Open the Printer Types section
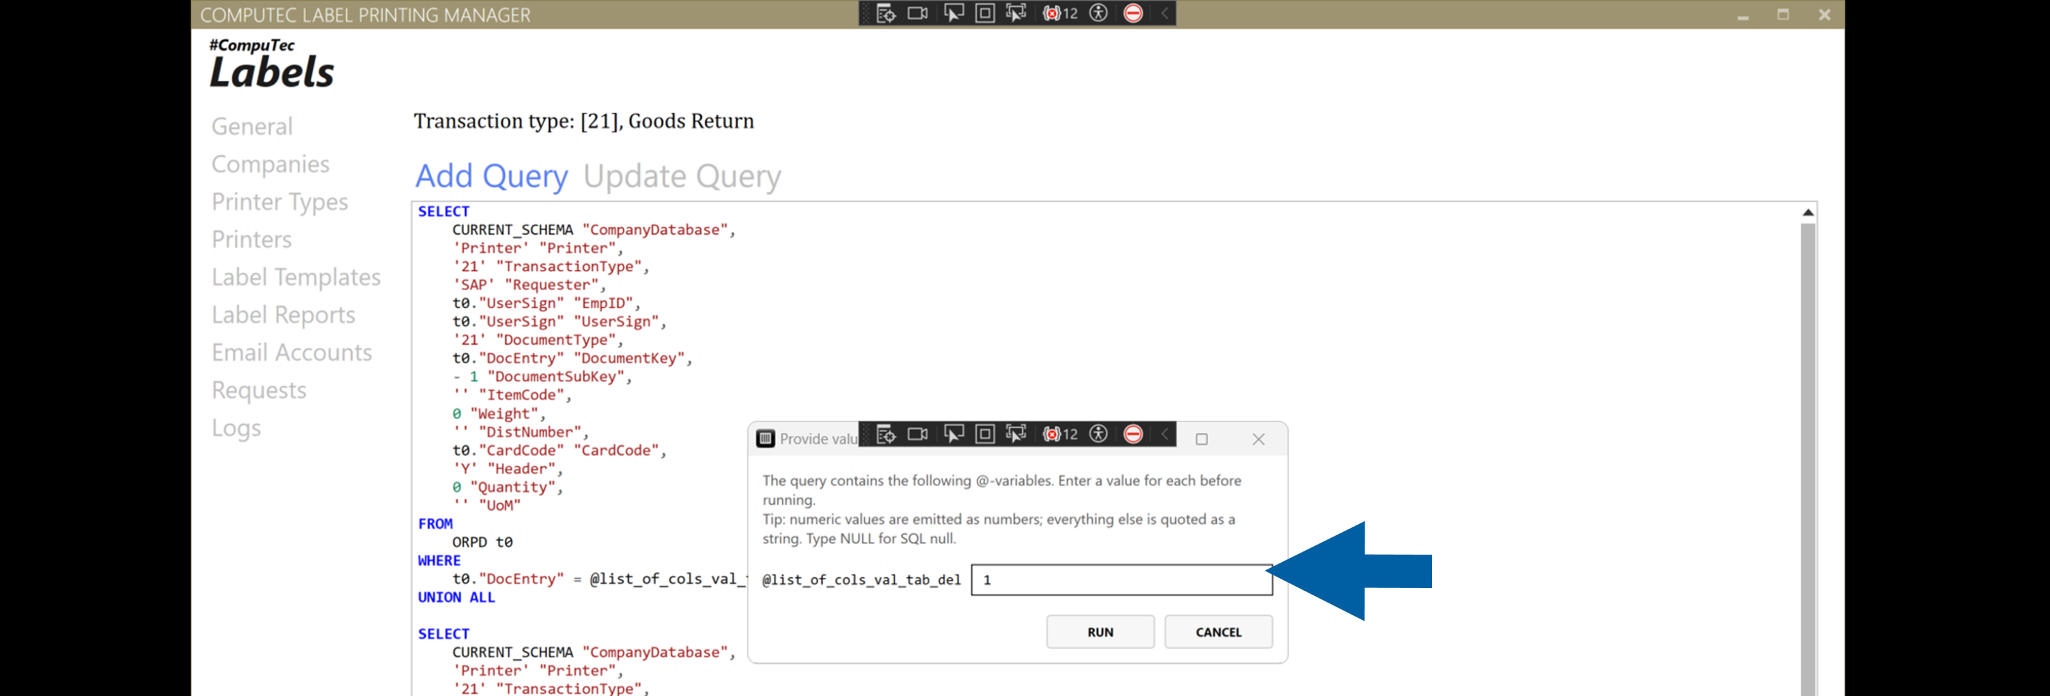This screenshot has width=2050, height=696. [279, 202]
